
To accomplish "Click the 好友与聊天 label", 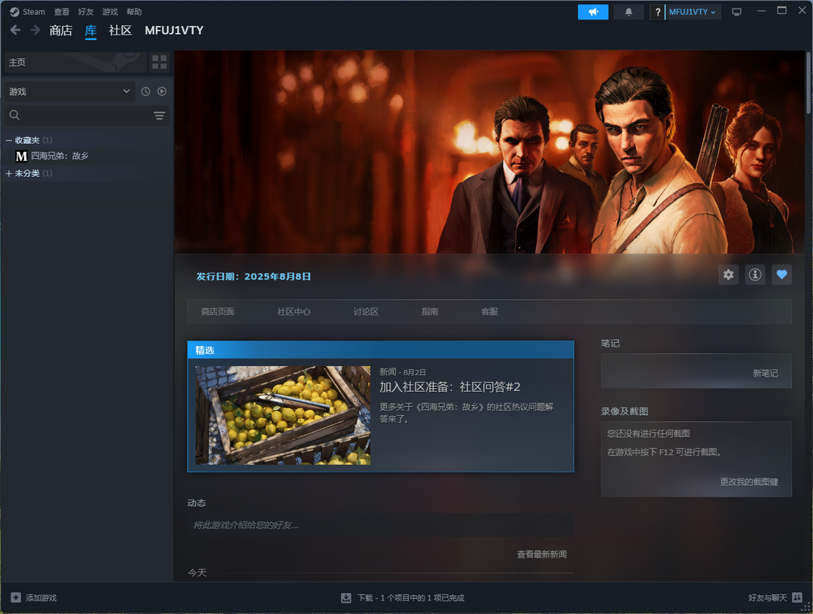I will click(x=768, y=598).
